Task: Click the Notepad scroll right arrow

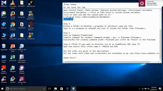Action: point(158,62)
